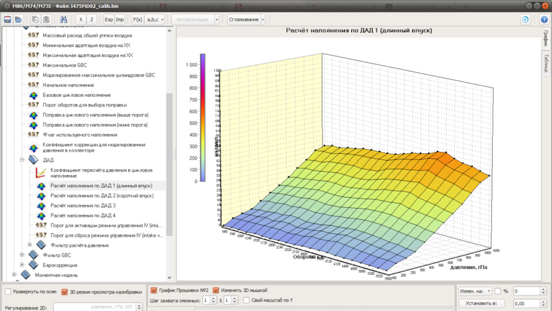Open a file with the folder icon
The image size is (552, 311).
click(x=18, y=20)
